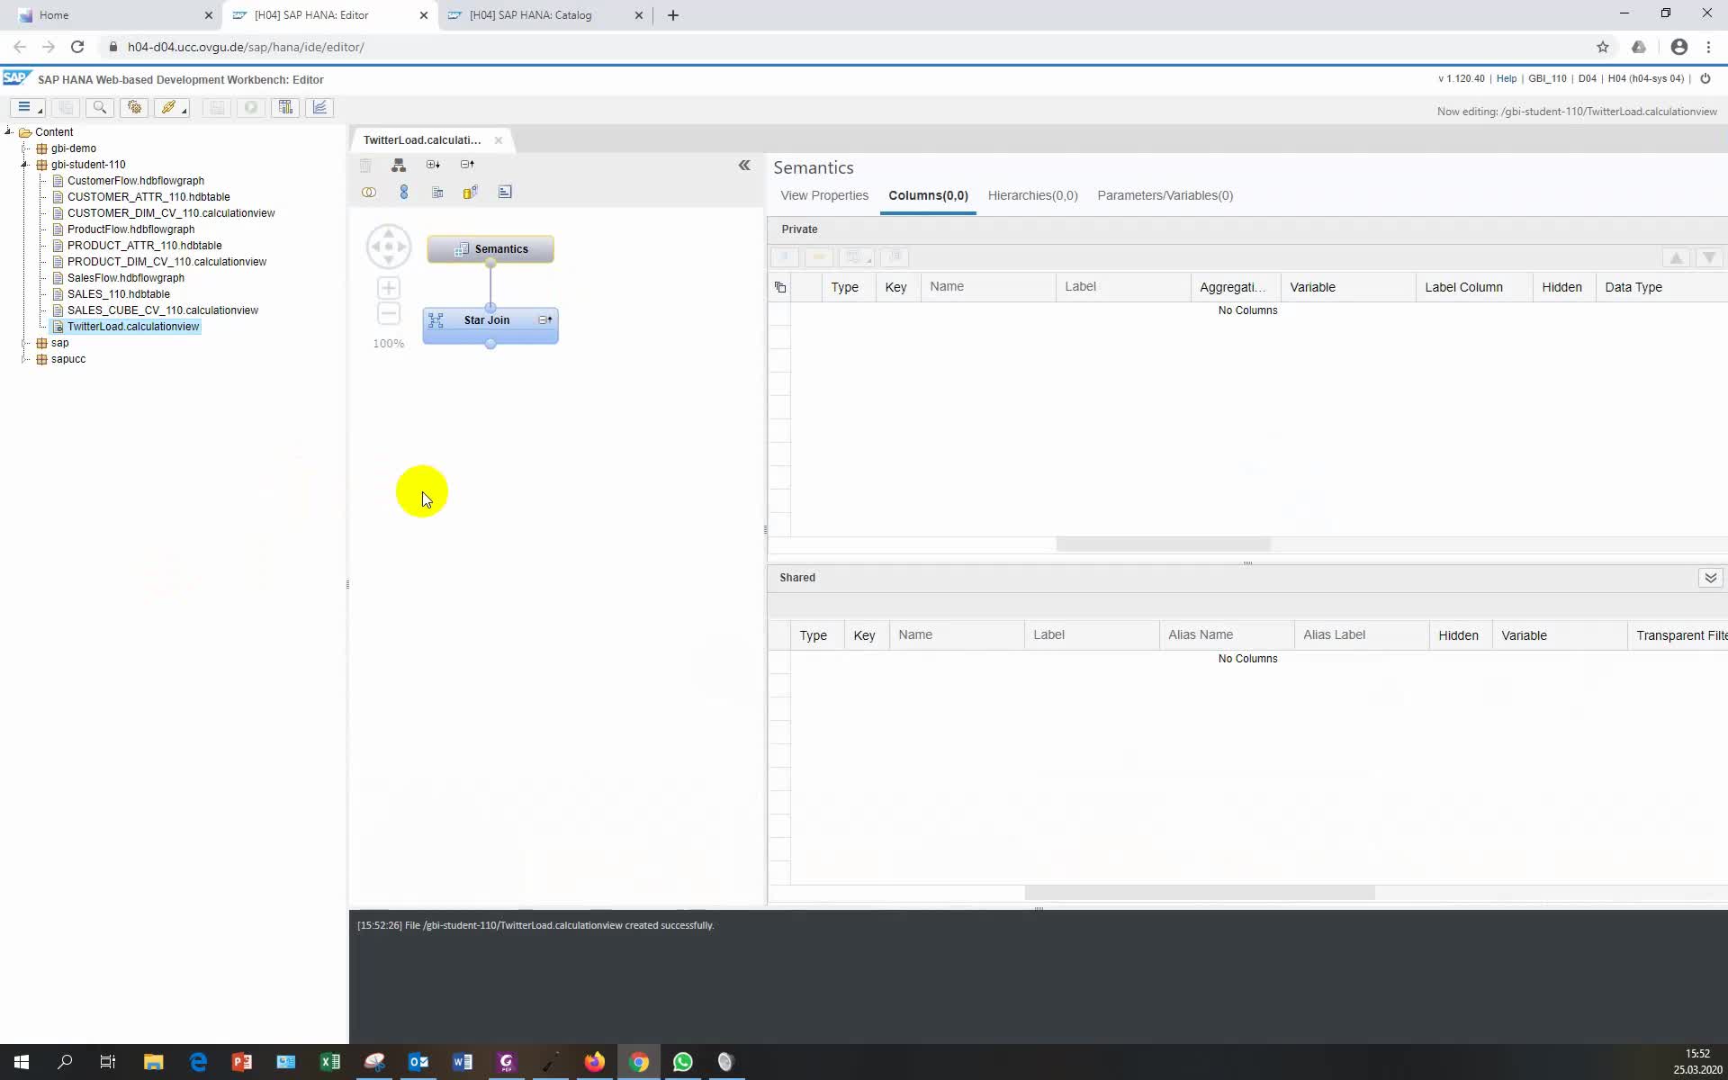1728x1080 pixels.
Task: Open Excel from Windows taskbar
Action: (330, 1062)
